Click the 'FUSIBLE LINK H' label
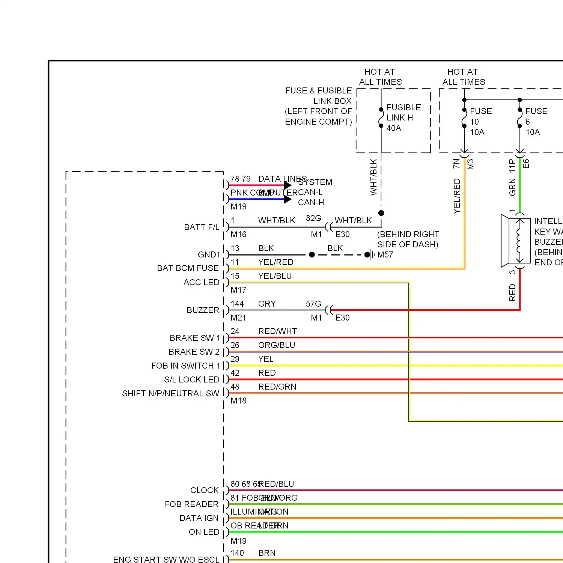Viewport: 563px width, 563px height. [x=404, y=113]
